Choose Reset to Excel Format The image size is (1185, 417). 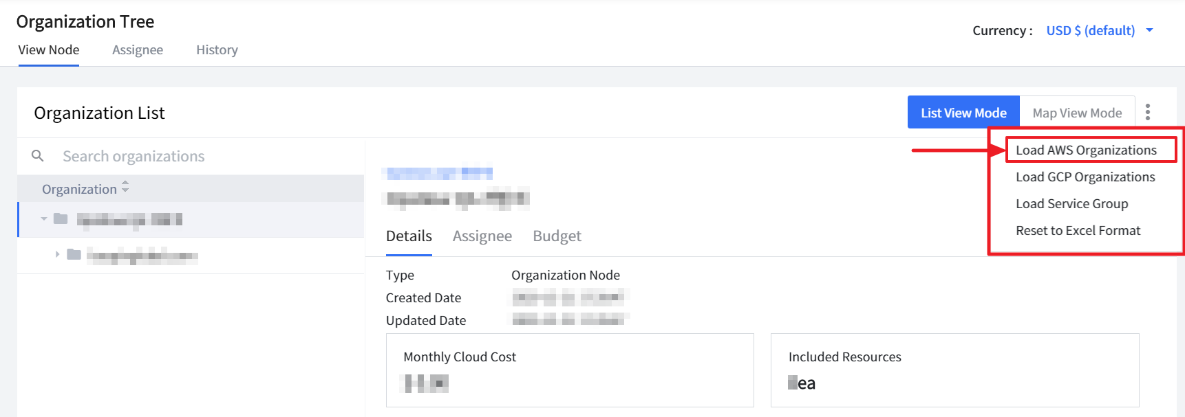pos(1078,230)
